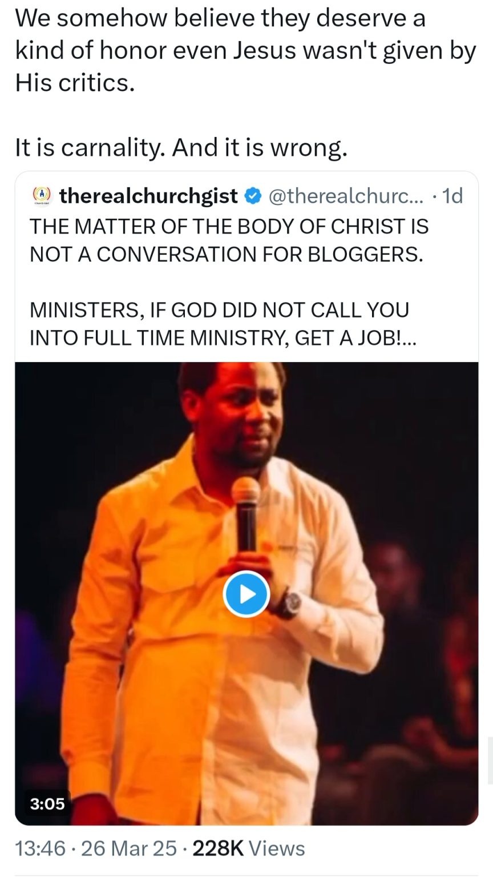This screenshot has height=877, width=493.
Task: Tap the 3:05 video duration badge
Action: (x=47, y=804)
